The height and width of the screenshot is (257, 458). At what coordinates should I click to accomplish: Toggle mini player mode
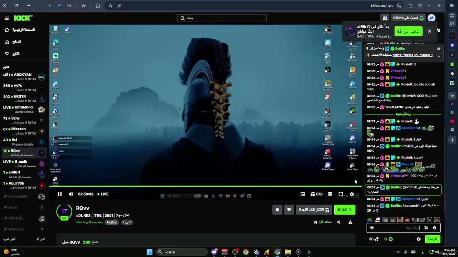point(303,194)
